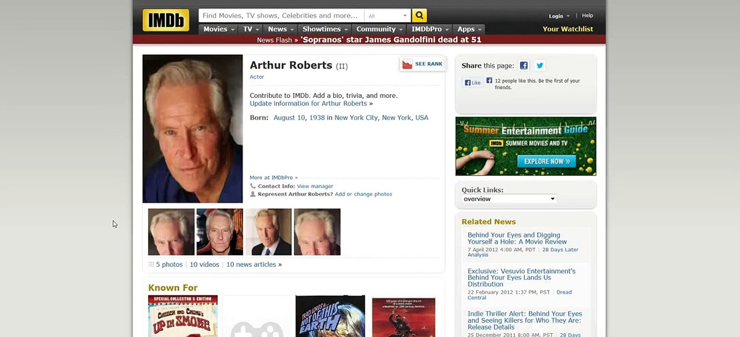Click the Facebook Like button
Screen dimensions: 740x337
pos(473,83)
